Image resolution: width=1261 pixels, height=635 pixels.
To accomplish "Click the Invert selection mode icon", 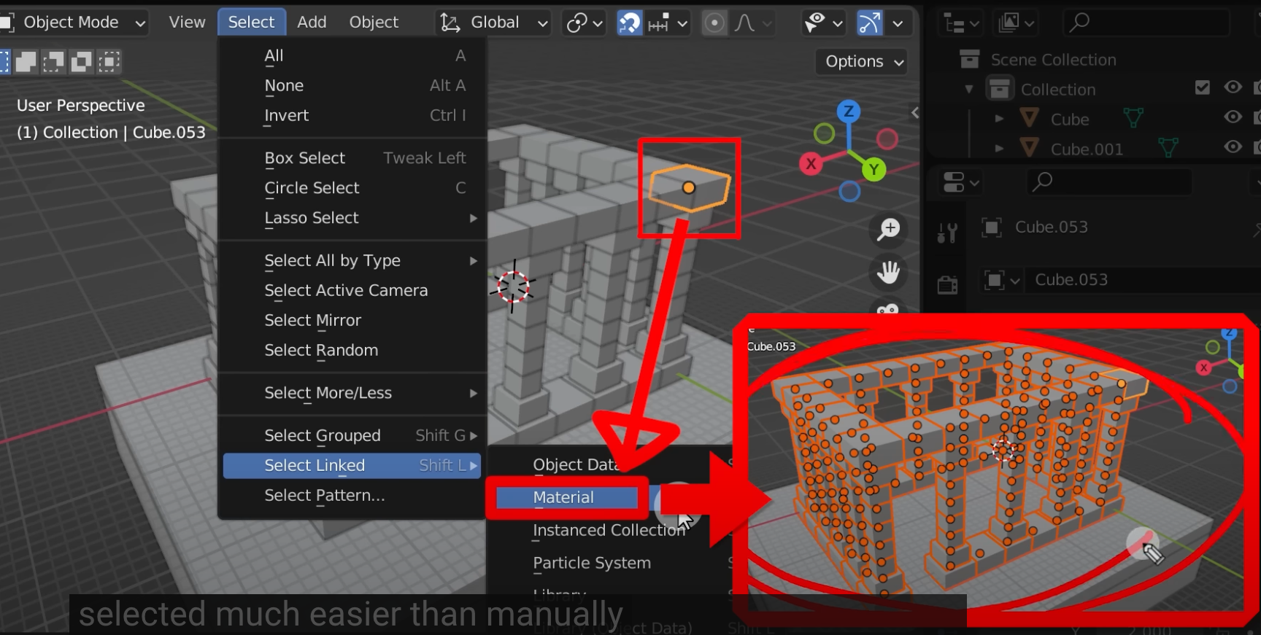I will pos(81,62).
